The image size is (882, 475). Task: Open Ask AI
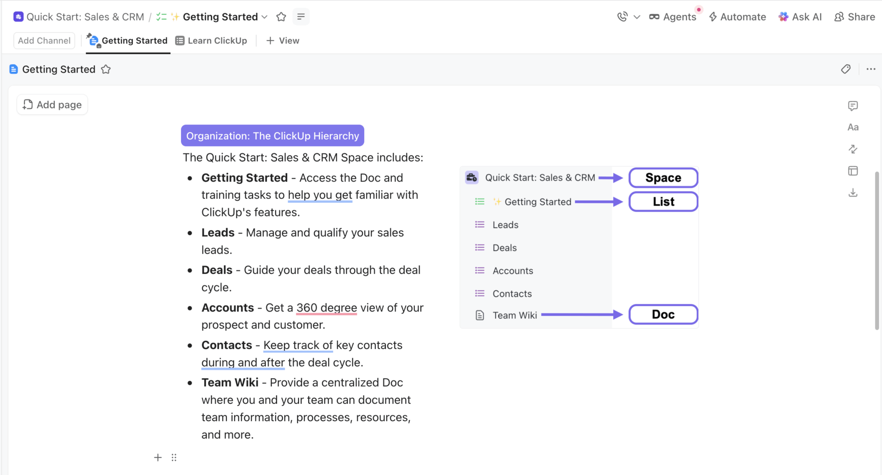pyautogui.click(x=800, y=17)
